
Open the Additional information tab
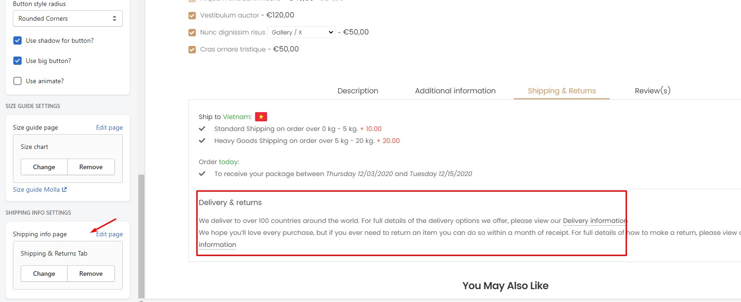[455, 91]
